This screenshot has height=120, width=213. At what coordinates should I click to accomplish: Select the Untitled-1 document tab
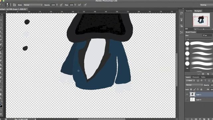click(x=14, y=9)
